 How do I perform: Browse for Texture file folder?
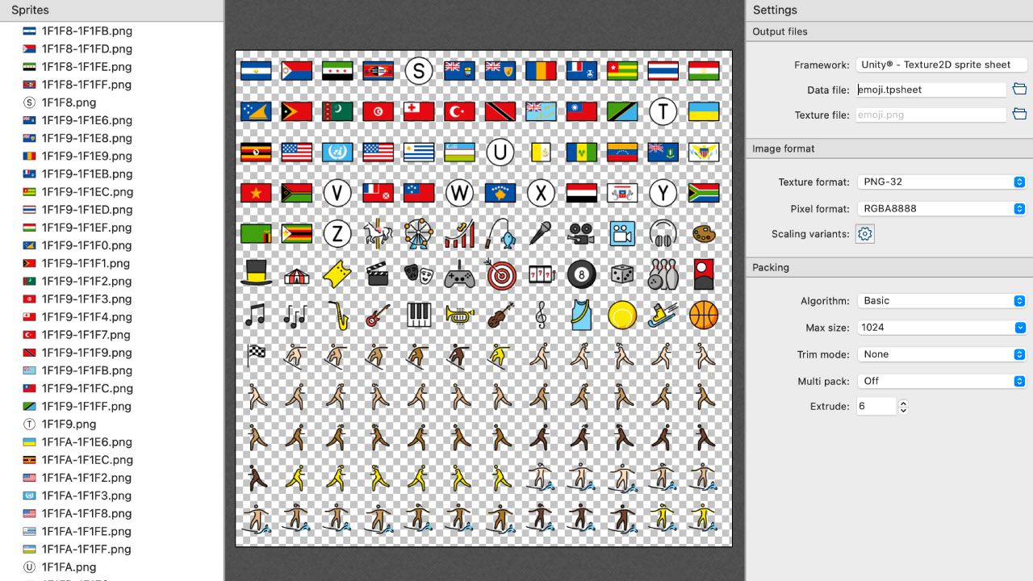coord(1019,115)
